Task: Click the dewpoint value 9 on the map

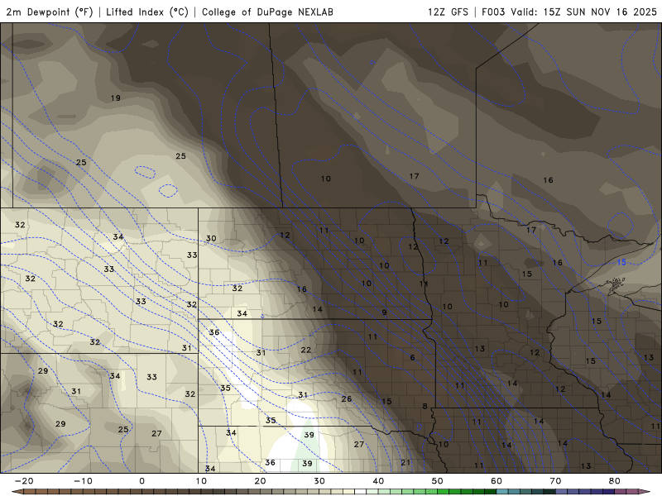Action: [384, 312]
